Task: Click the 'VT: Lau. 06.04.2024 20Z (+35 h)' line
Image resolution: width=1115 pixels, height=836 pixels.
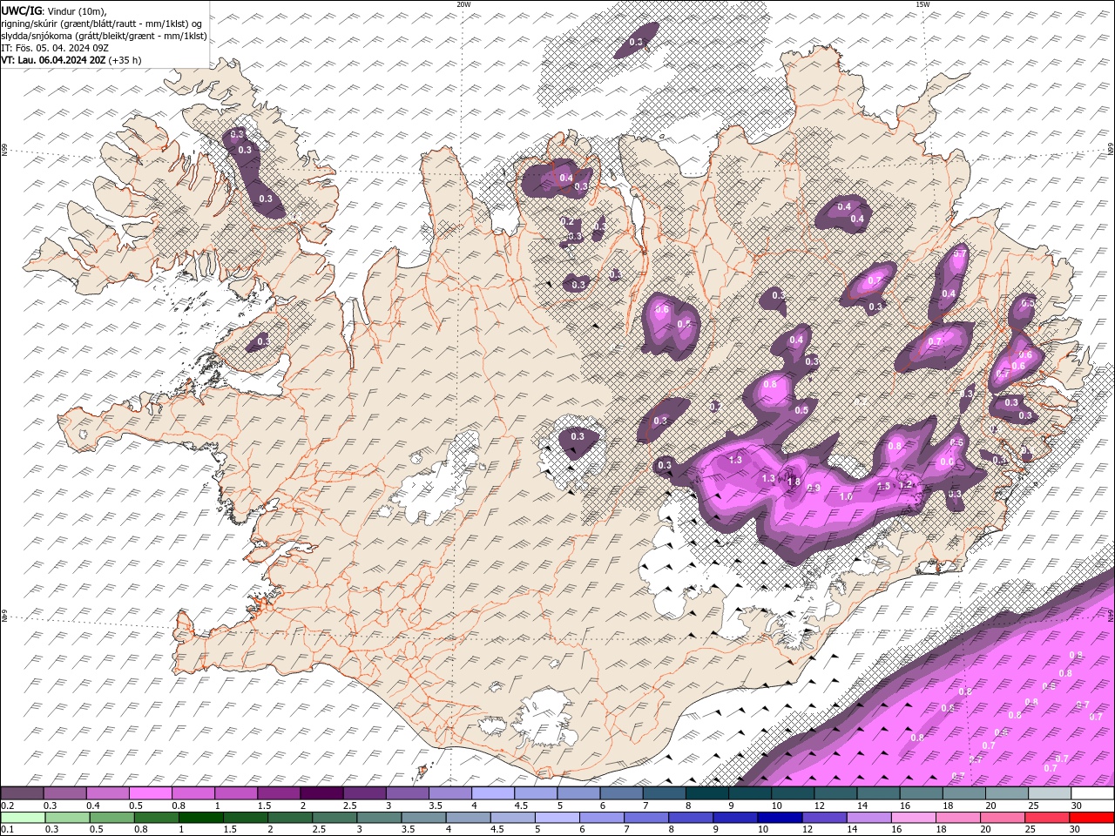Action: point(71,60)
